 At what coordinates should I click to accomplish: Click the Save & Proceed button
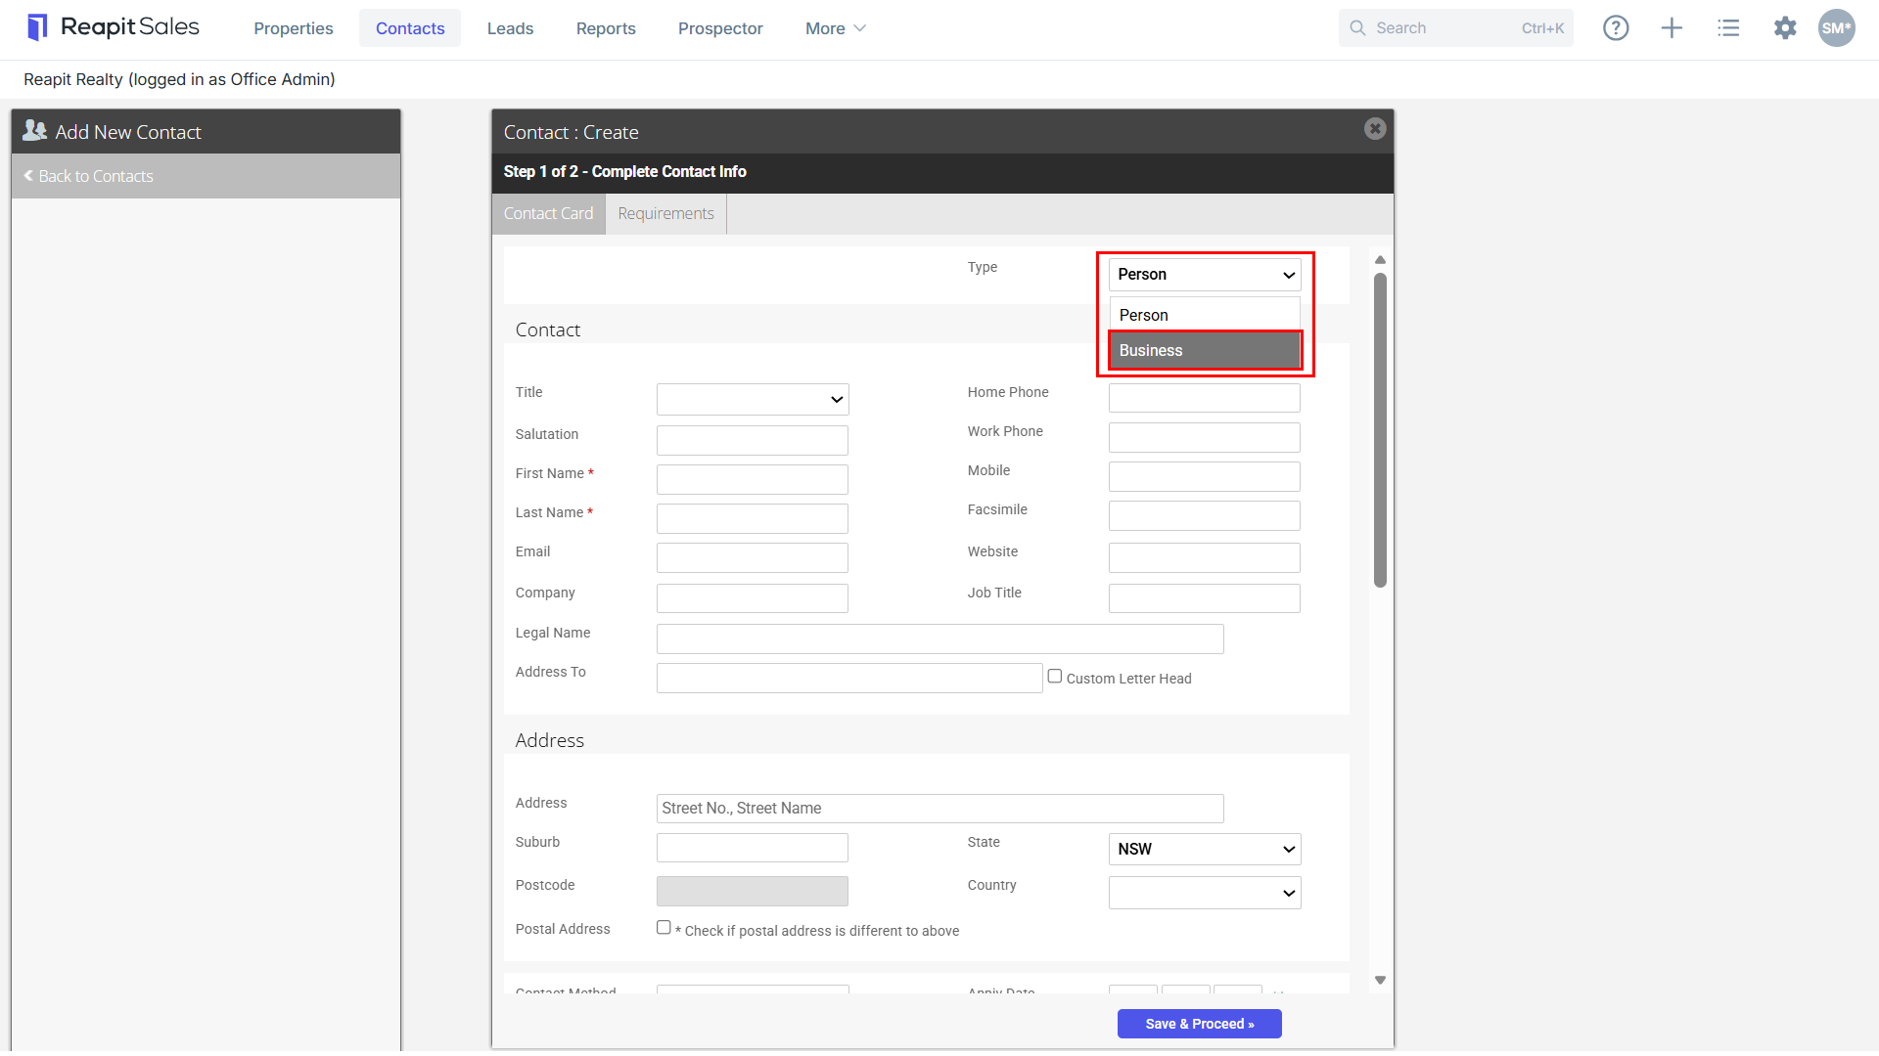coord(1200,1024)
